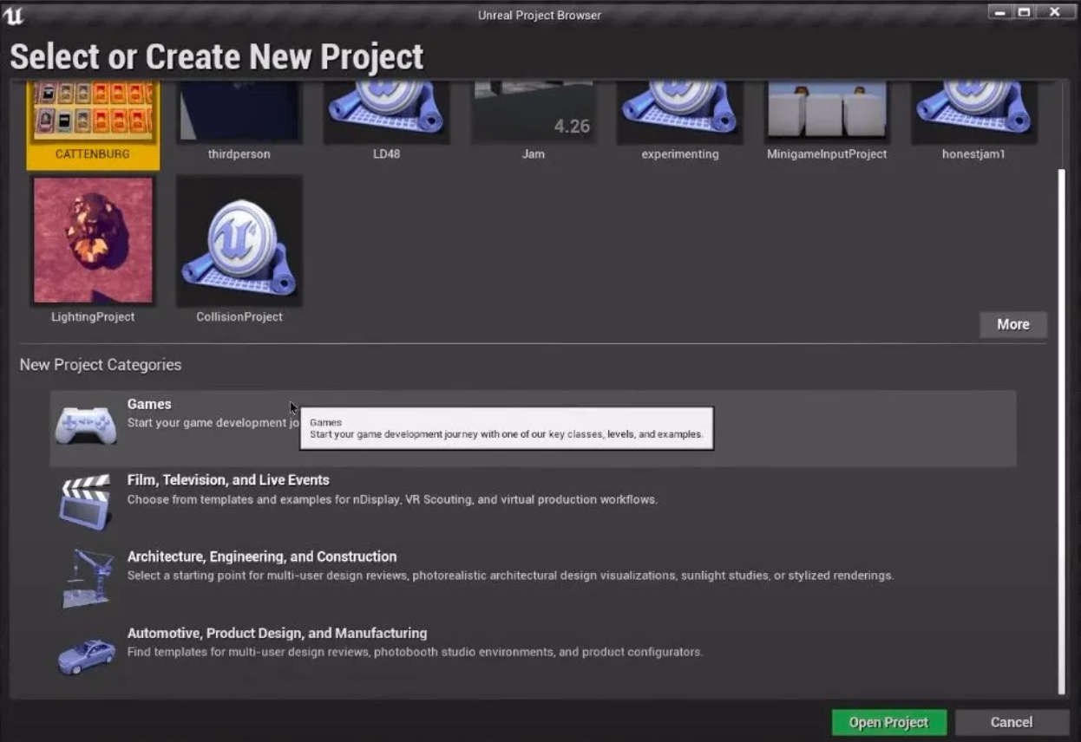1081x742 pixels.
Task: Click the vertical scrollbar on the right
Action: click(1060, 433)
